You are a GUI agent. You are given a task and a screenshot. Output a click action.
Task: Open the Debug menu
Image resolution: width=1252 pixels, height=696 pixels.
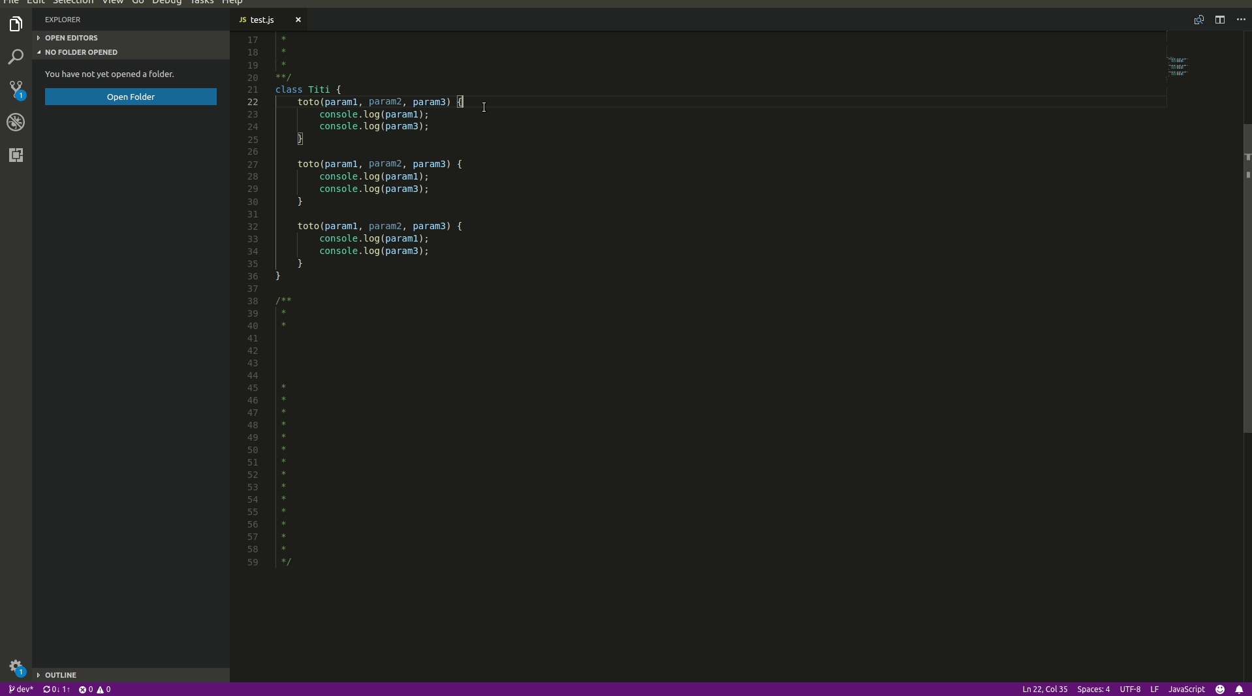[x=166, y=3]
